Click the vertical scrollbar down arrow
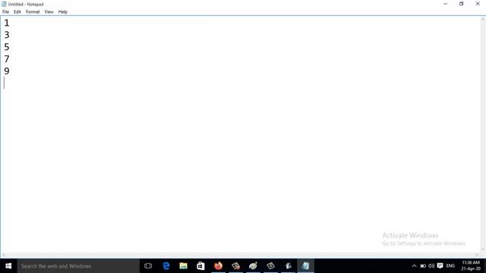The width and height of the screenshot is (486, 273). click(x=483, y=249)
